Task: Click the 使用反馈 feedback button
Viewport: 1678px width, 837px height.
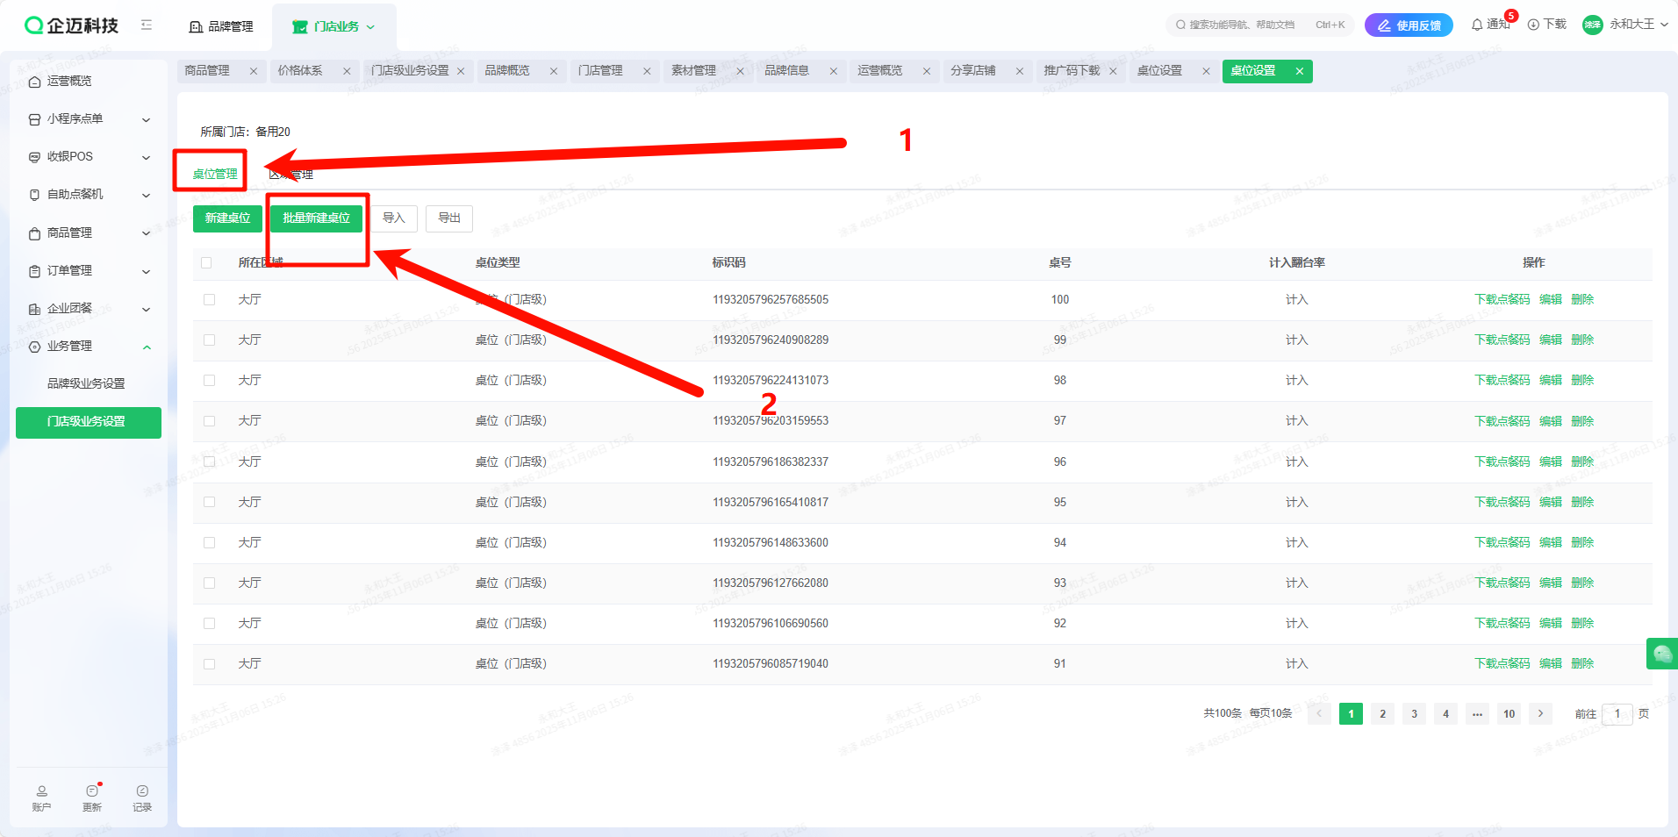Action: [1409, 25]
